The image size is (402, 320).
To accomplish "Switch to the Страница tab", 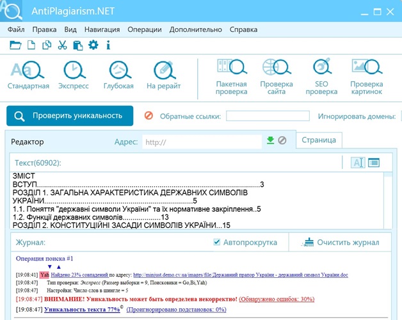I will pos(319,140).
